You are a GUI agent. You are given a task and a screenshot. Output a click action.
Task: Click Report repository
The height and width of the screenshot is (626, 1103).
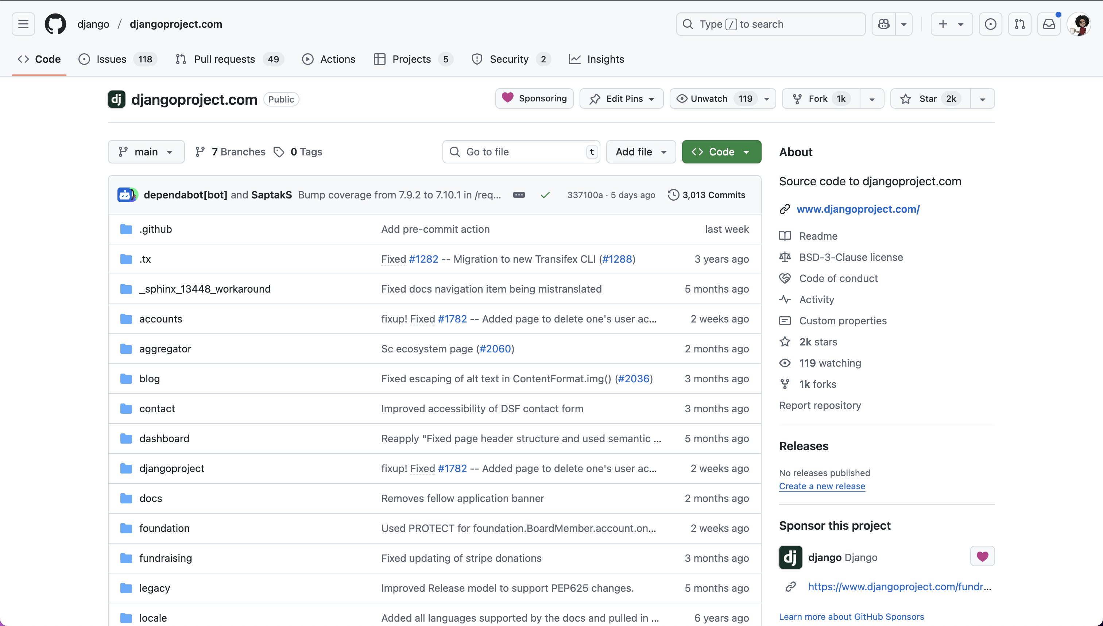[x=820, y=405]
